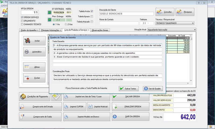Click the Consultar client button
The width and height of the screenshot is (215, 129).
coord(165,12)
